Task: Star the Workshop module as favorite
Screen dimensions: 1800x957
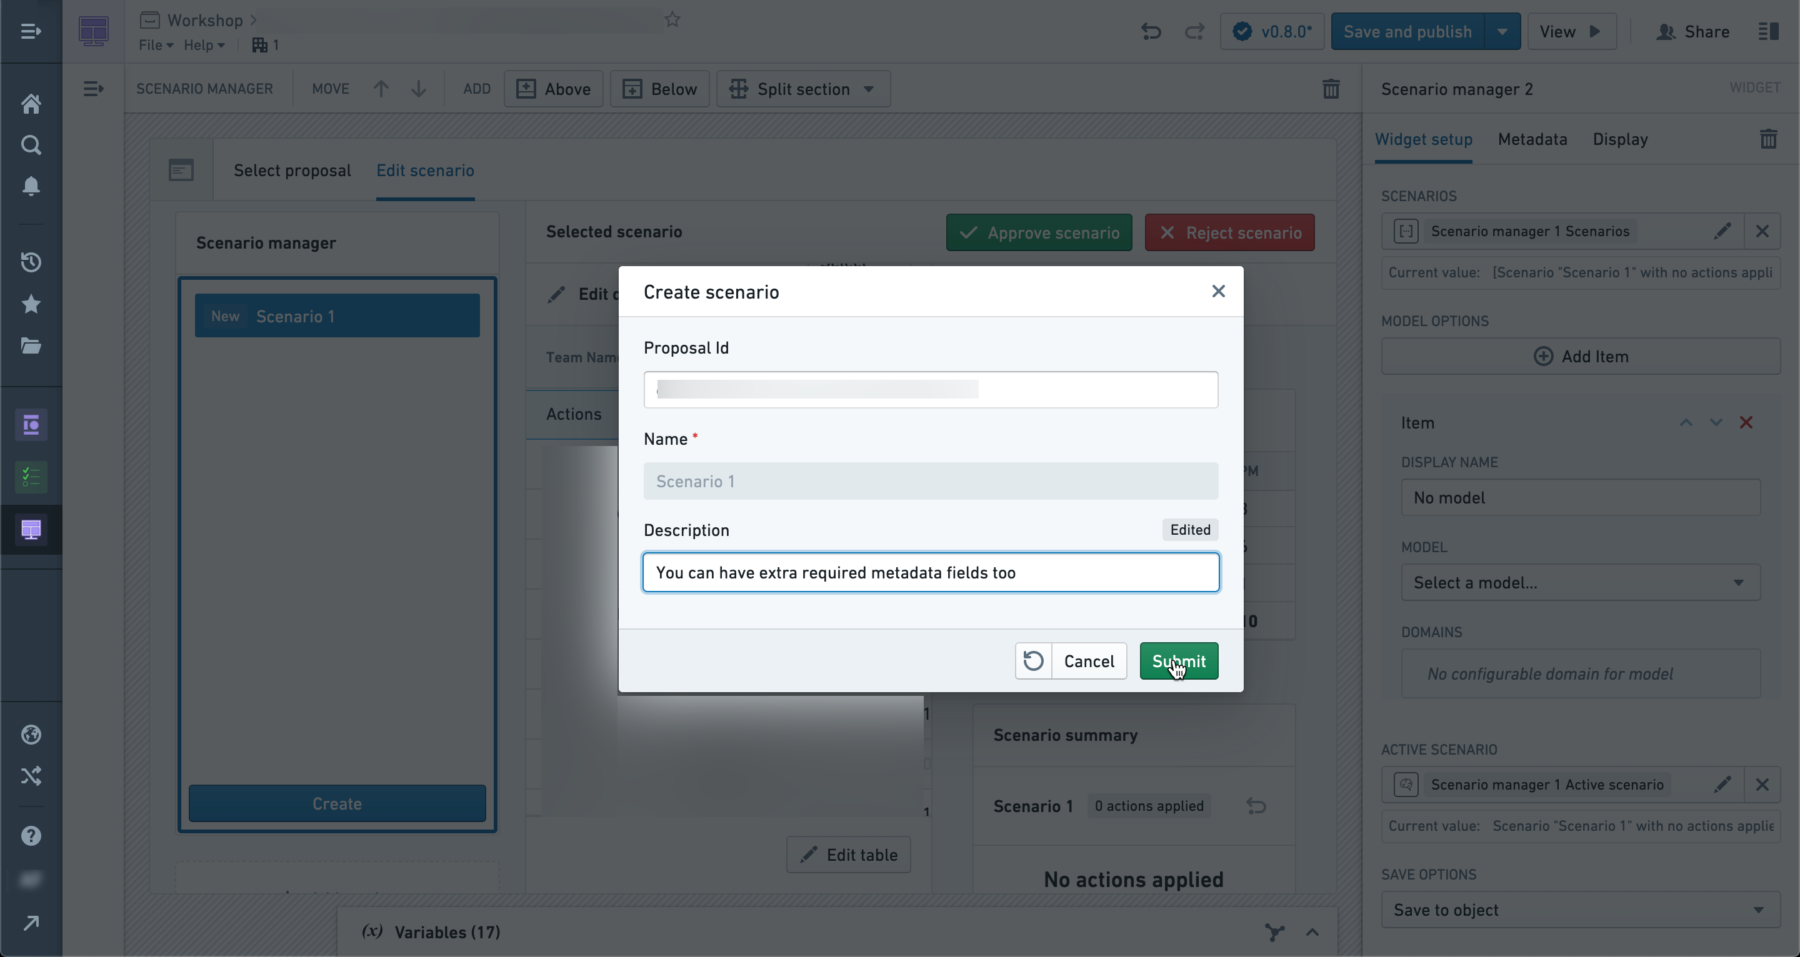Action: click(672, 19)
